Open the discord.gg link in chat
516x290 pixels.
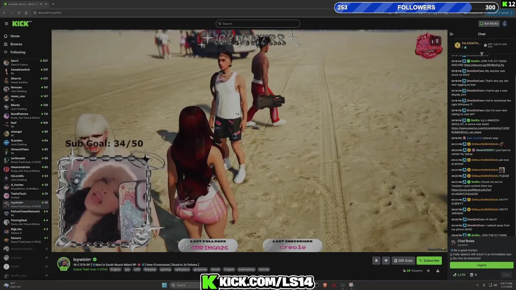[x=484, y=65]
